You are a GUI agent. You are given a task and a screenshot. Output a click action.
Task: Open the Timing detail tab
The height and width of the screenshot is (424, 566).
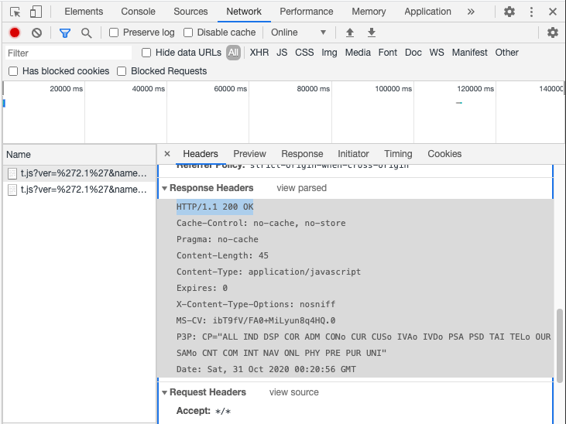[398, 154]
